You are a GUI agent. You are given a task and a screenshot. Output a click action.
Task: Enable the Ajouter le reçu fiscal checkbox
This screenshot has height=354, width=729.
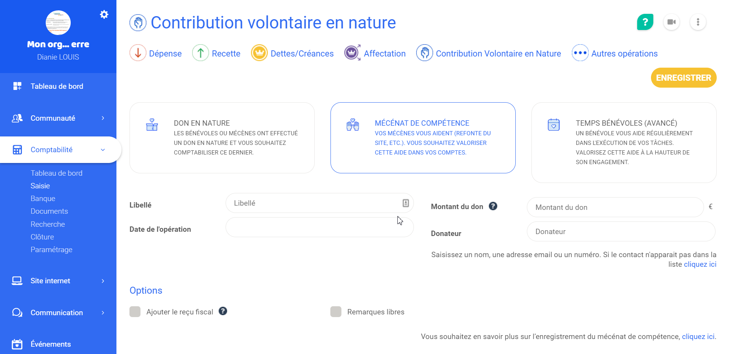pos(135,312)
